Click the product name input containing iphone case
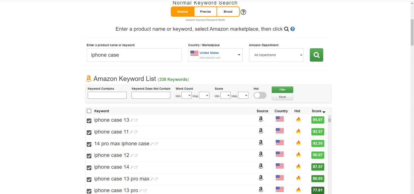The width and height of the screenshot is (414, 194). (x=134, y=55)
